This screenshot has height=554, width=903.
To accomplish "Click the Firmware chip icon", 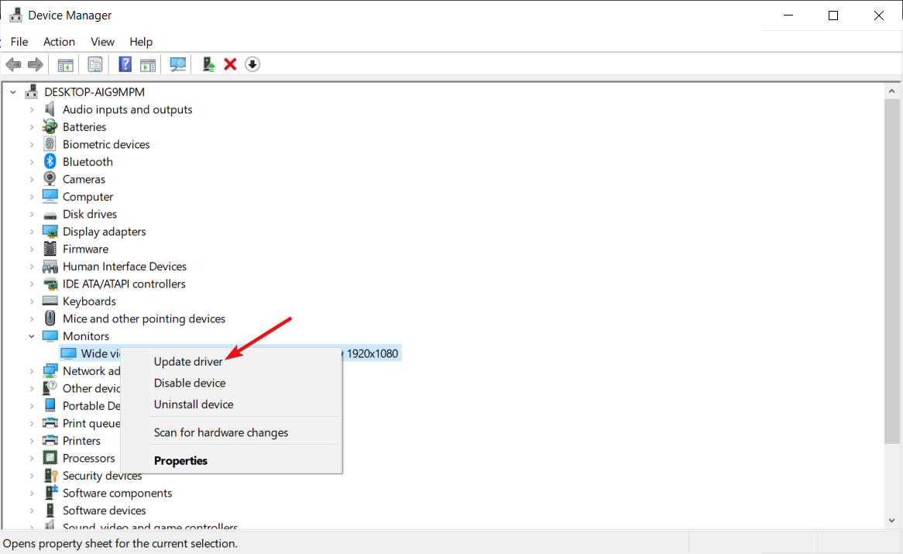I will 50,249.
